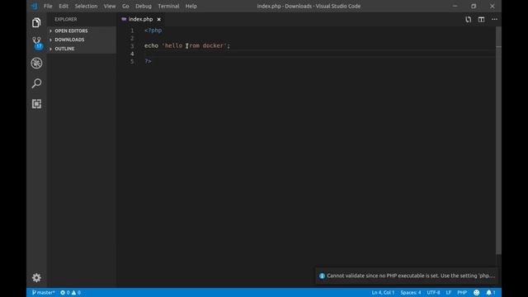528x297 pixels.
Task: Open More Actions ellipsis in editor toolbar
Action: pos(494,19)
